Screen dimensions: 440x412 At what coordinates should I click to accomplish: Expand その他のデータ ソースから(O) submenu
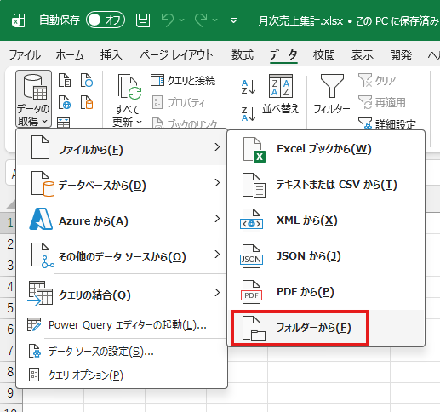pyautogui.click(x=122, y=255)
